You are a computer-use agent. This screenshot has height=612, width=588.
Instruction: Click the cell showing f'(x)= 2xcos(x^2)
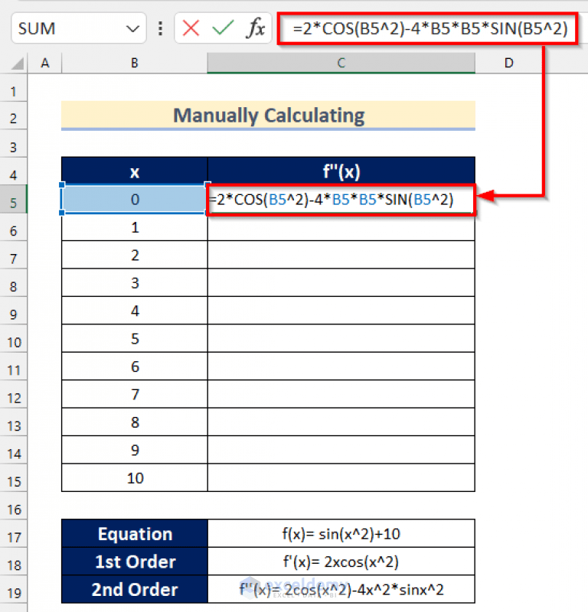341,562
